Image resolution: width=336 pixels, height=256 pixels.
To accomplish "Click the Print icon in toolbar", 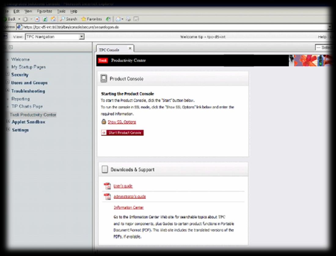I will point(128,19).
